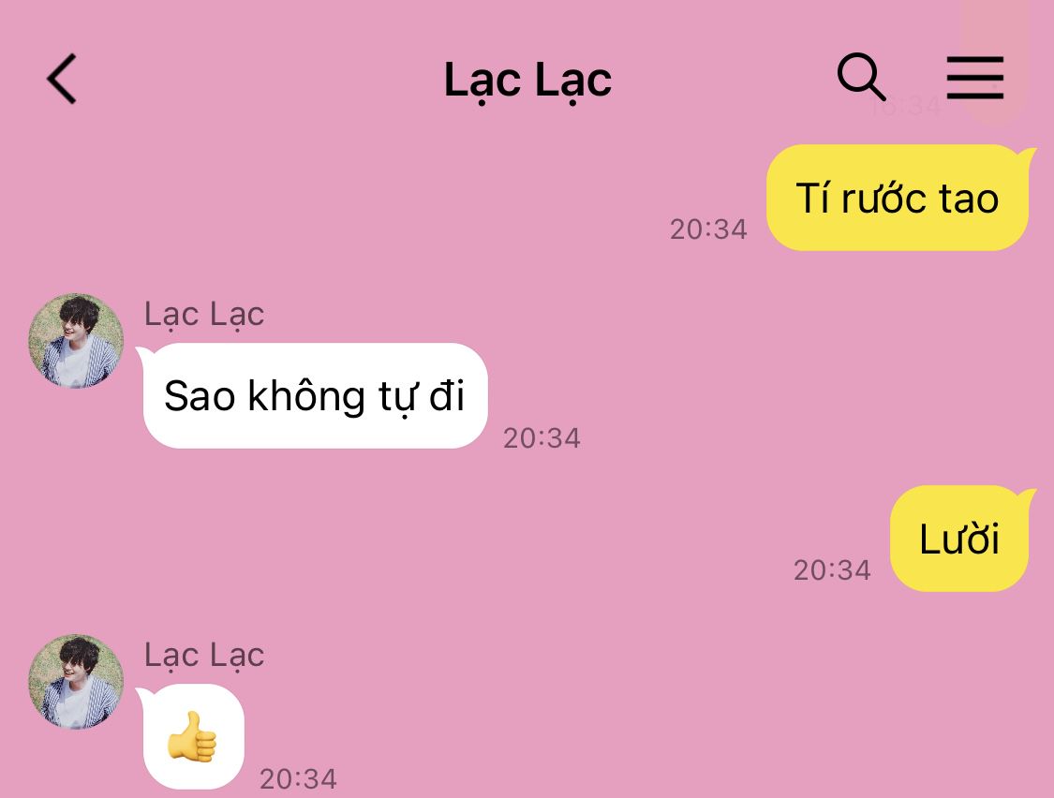
Task: Open the second Lạc Lạc avatar near thumbs-up
Action: click(x=76, y=682)
